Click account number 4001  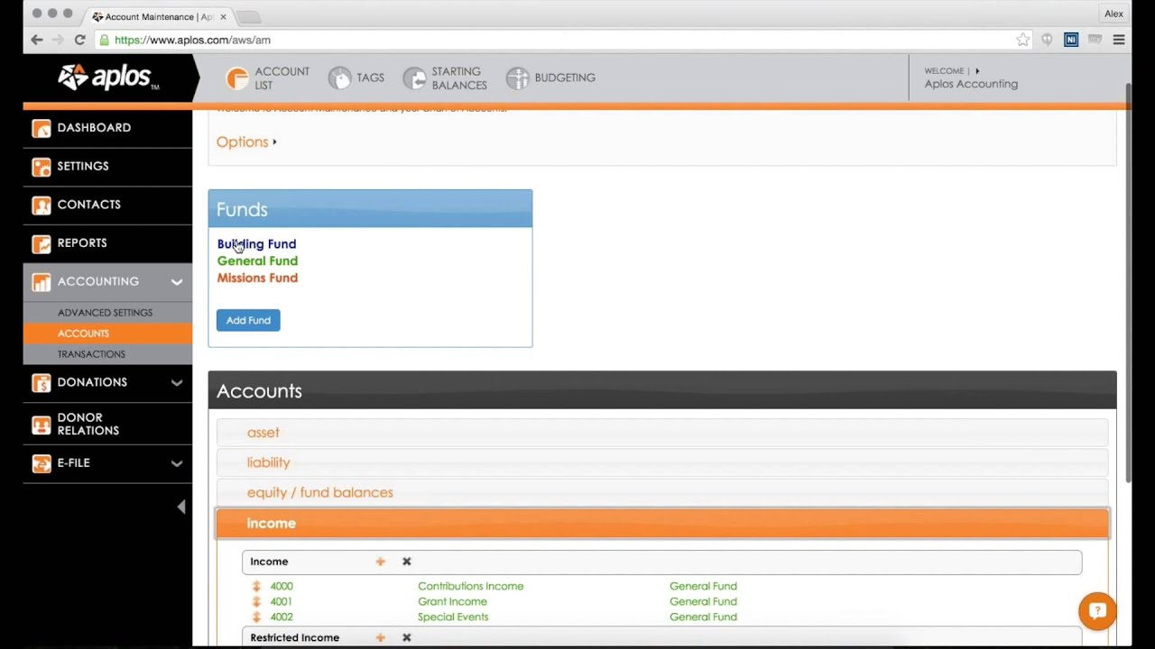coord(282,601)
